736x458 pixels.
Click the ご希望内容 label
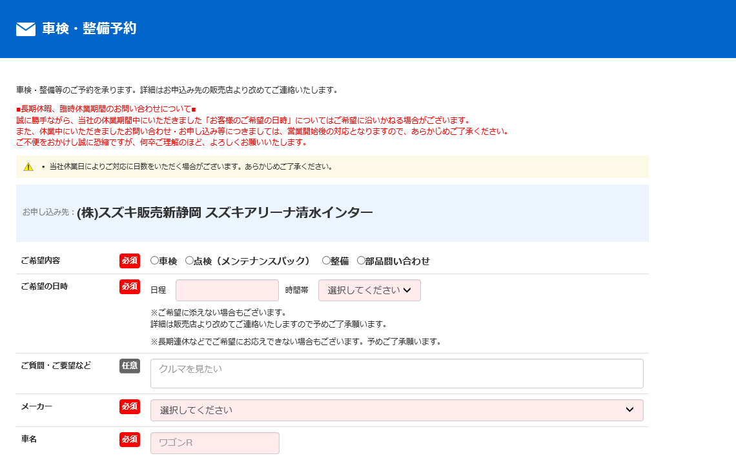[41, 261]
